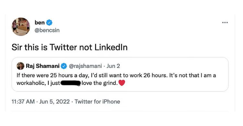Click the red heart emoji
Screen dimensions: 243x126
pyautogui.click(x=121, y=83)
